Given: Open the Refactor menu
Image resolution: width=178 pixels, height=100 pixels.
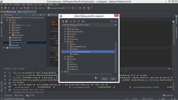Looking at the screenshot, I should coord(29,4).
